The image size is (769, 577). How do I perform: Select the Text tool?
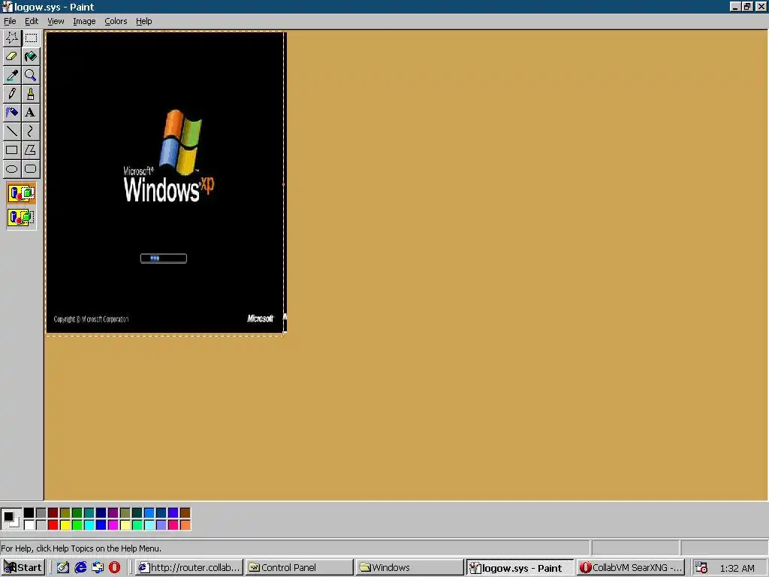31,113
